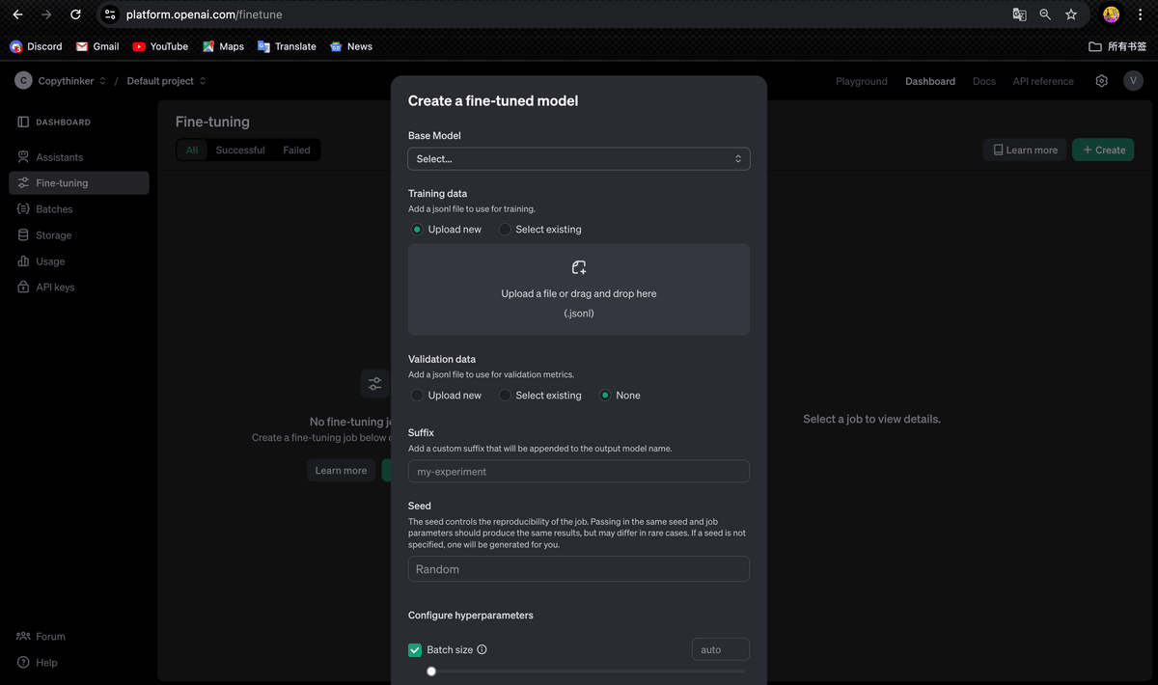The height and width of the screenshot is (685, 1158).
Task: Switch to the Successful jobs tab
Action: click(240, 150)
